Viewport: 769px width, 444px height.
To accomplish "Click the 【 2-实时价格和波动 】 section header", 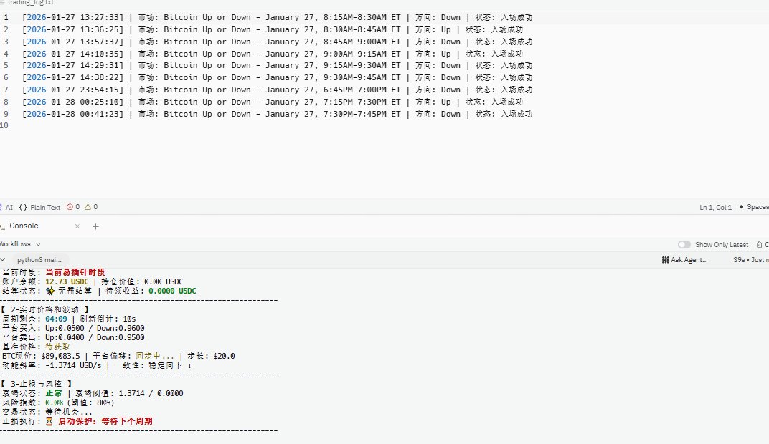I will 45,310.
